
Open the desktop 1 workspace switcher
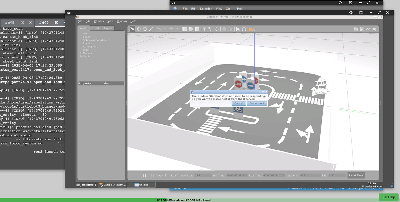pyautogui.click(x=86, y=185)
